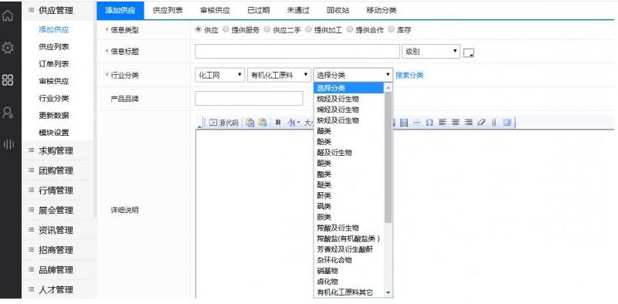
Task: Switch to the 未通过 tab
Action: coord(298,11)
